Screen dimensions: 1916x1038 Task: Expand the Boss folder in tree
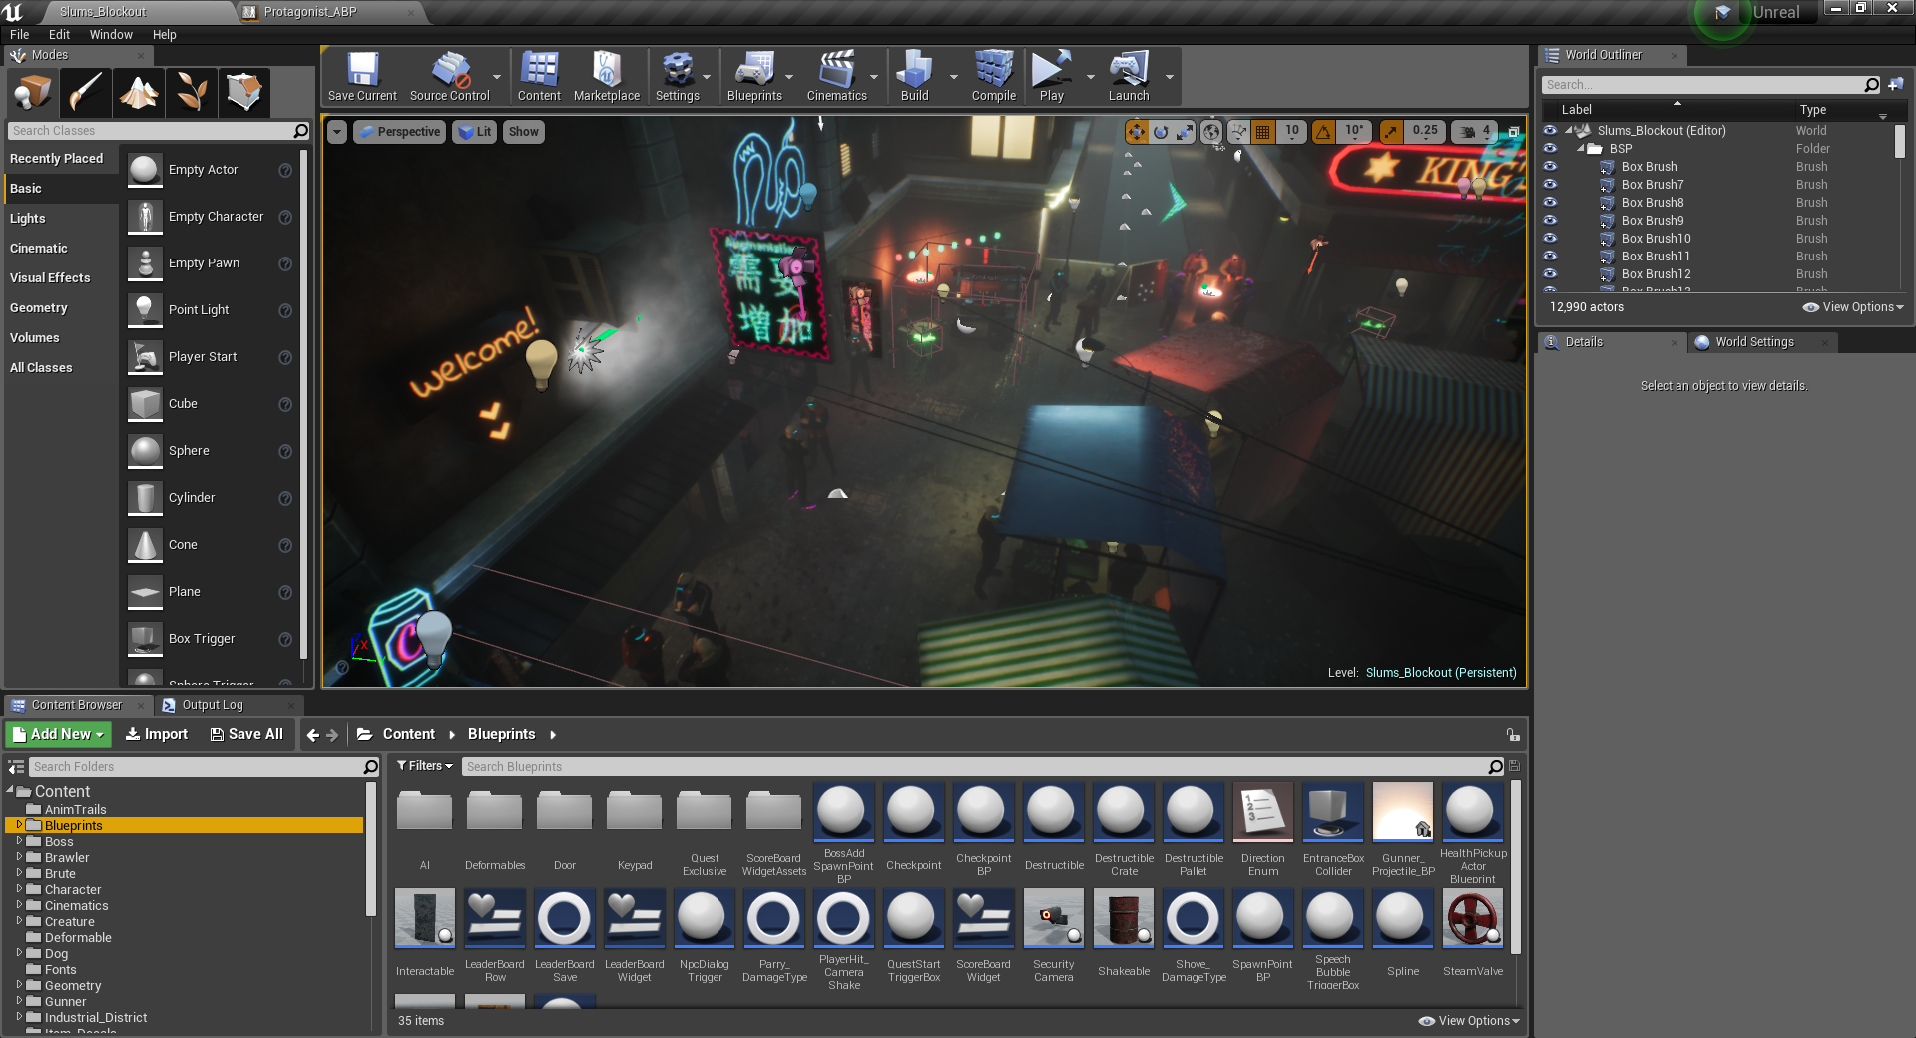pyautogui.click(x=19, y=841)
